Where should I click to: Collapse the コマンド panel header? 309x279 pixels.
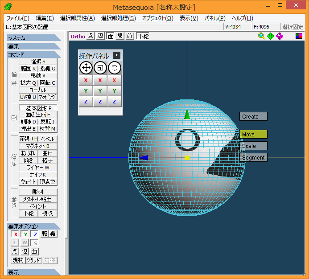click(34, 54)
